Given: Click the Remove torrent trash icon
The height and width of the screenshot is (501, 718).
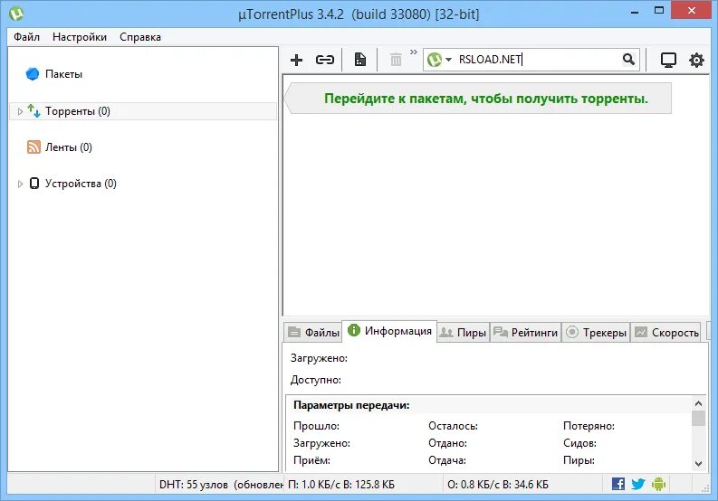Looking at the screenshot, I should pyautogui.click(x=396, y=60).
